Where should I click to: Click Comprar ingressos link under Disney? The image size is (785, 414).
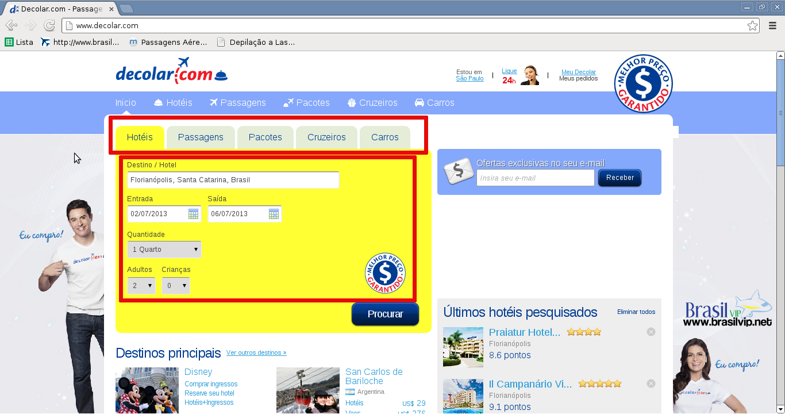211,384
